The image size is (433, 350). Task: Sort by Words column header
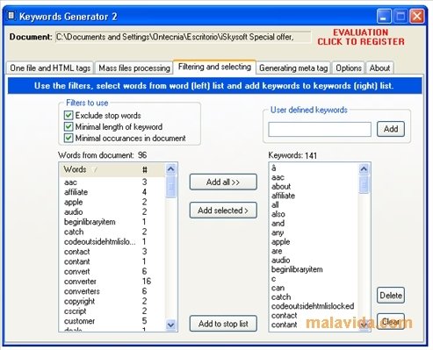click(100, 169)
